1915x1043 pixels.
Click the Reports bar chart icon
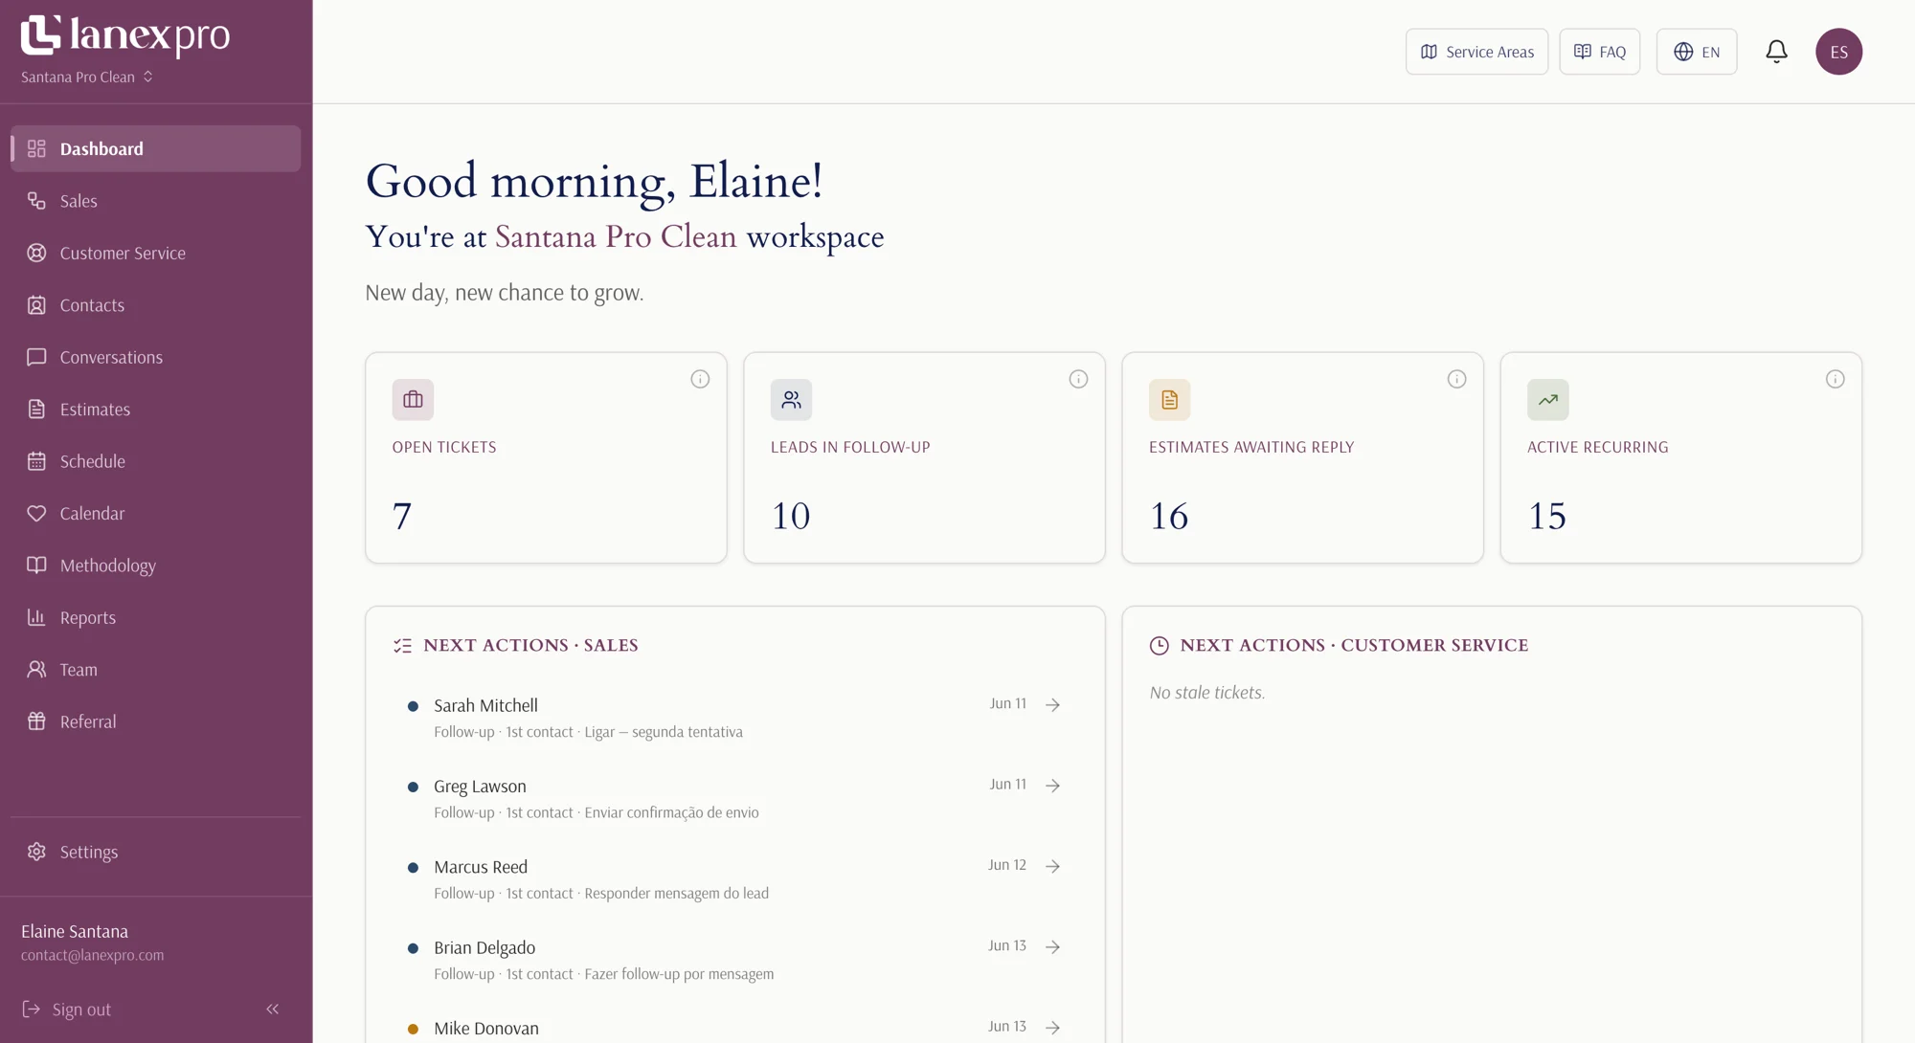pyautogui.click(x=36, y=617)
